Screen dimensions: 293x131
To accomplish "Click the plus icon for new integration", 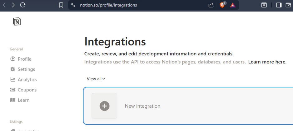I will [104, 106].
